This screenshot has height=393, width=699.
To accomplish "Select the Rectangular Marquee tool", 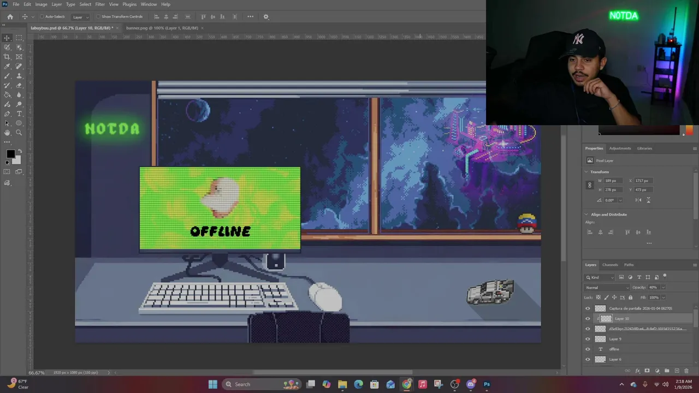I will 19,38.
